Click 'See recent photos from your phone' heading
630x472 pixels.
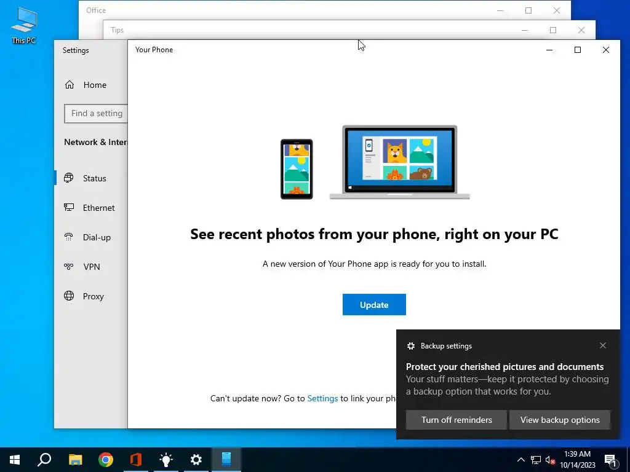pos(374,234)
